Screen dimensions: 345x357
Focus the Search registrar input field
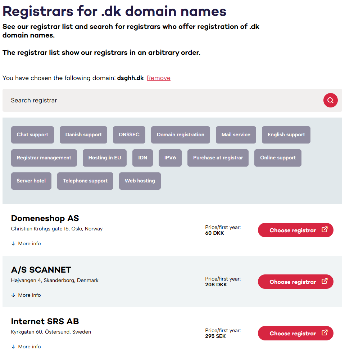point(162,100)
